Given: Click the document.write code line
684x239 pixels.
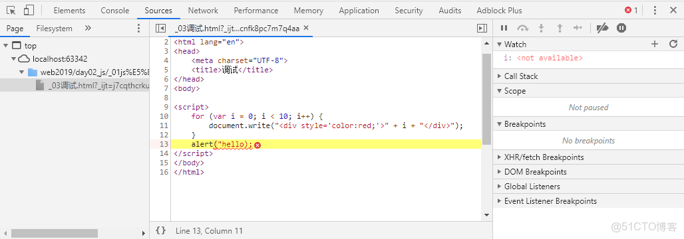Looking at the screenshot, I should 335,126.
